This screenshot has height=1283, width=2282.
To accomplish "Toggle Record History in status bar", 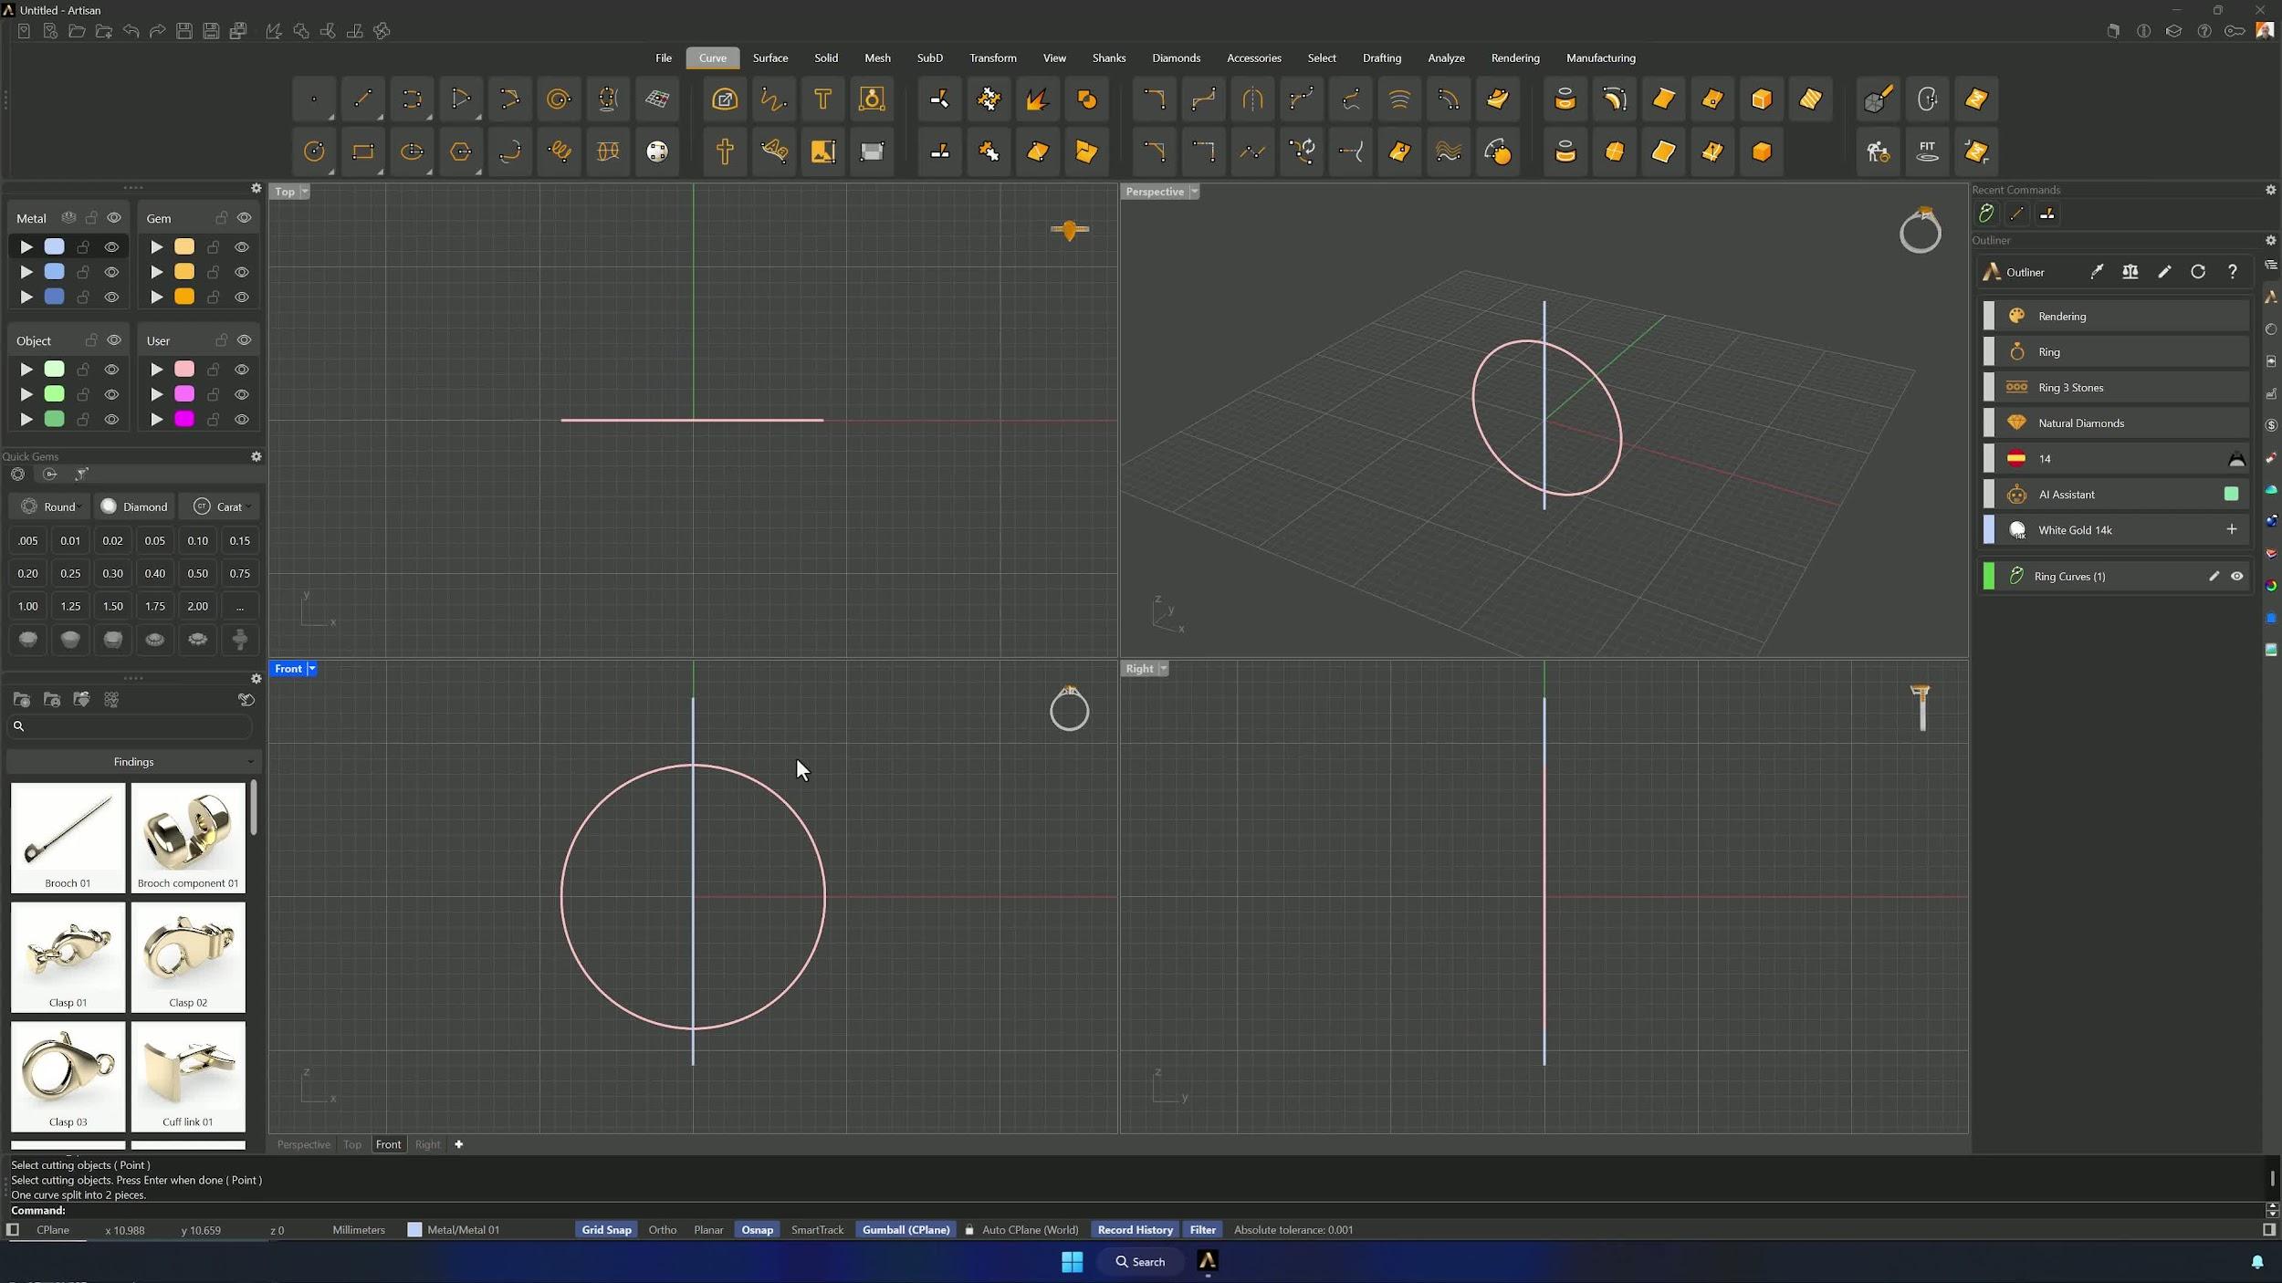I will pyautogui.click(x=1135, y=1229).
